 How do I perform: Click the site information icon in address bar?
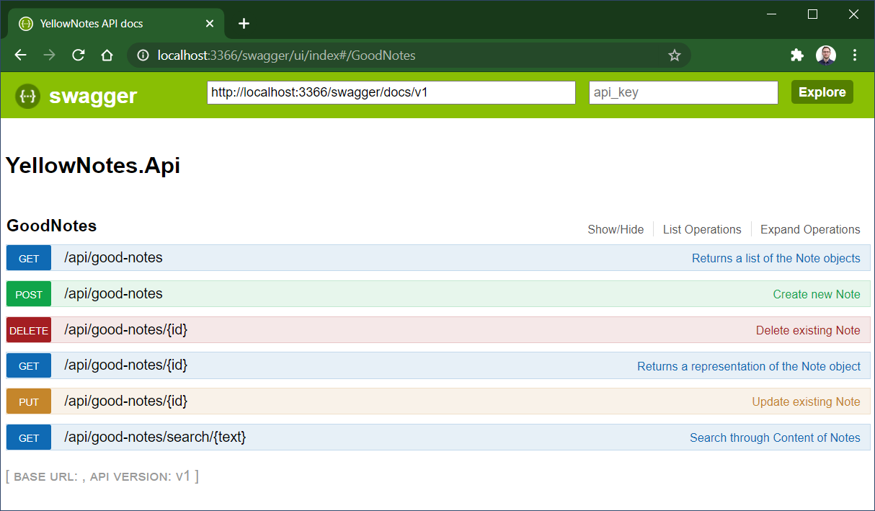click(x=143, y=55)
